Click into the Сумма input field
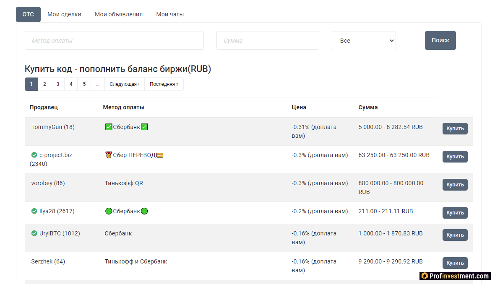495x284 pixels. [268, 41]
